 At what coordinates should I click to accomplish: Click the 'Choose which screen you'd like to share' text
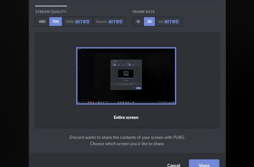[127, 144]
